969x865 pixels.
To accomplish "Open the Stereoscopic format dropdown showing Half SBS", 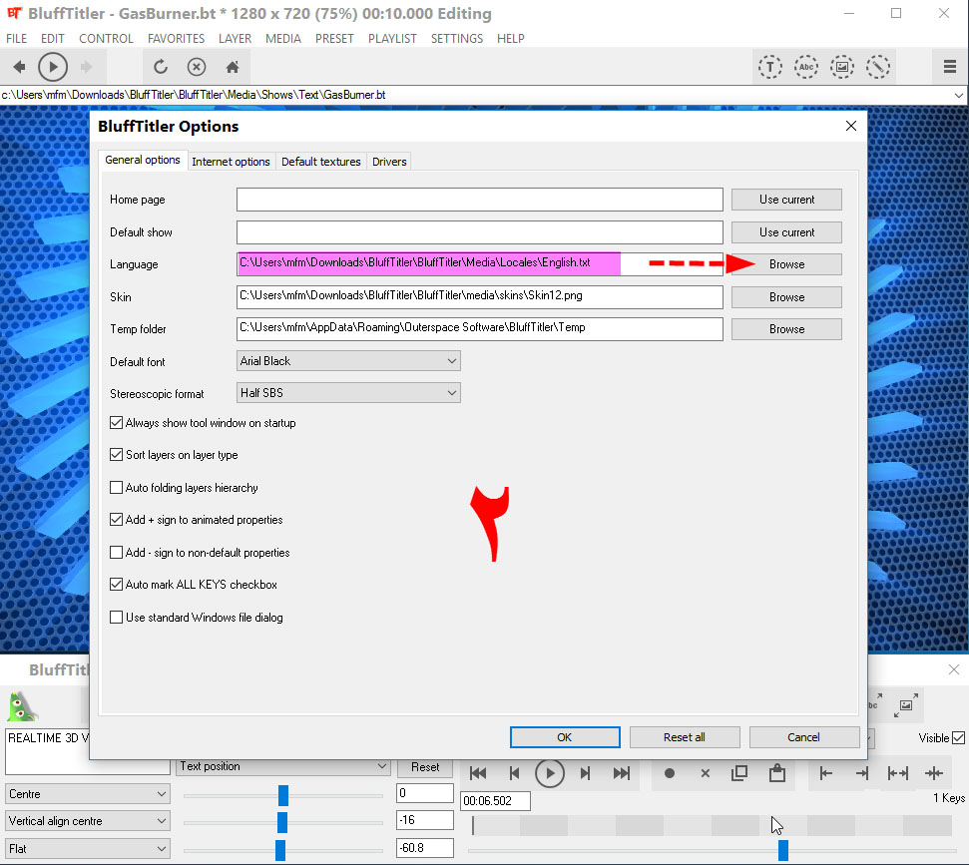I will 348,393.
